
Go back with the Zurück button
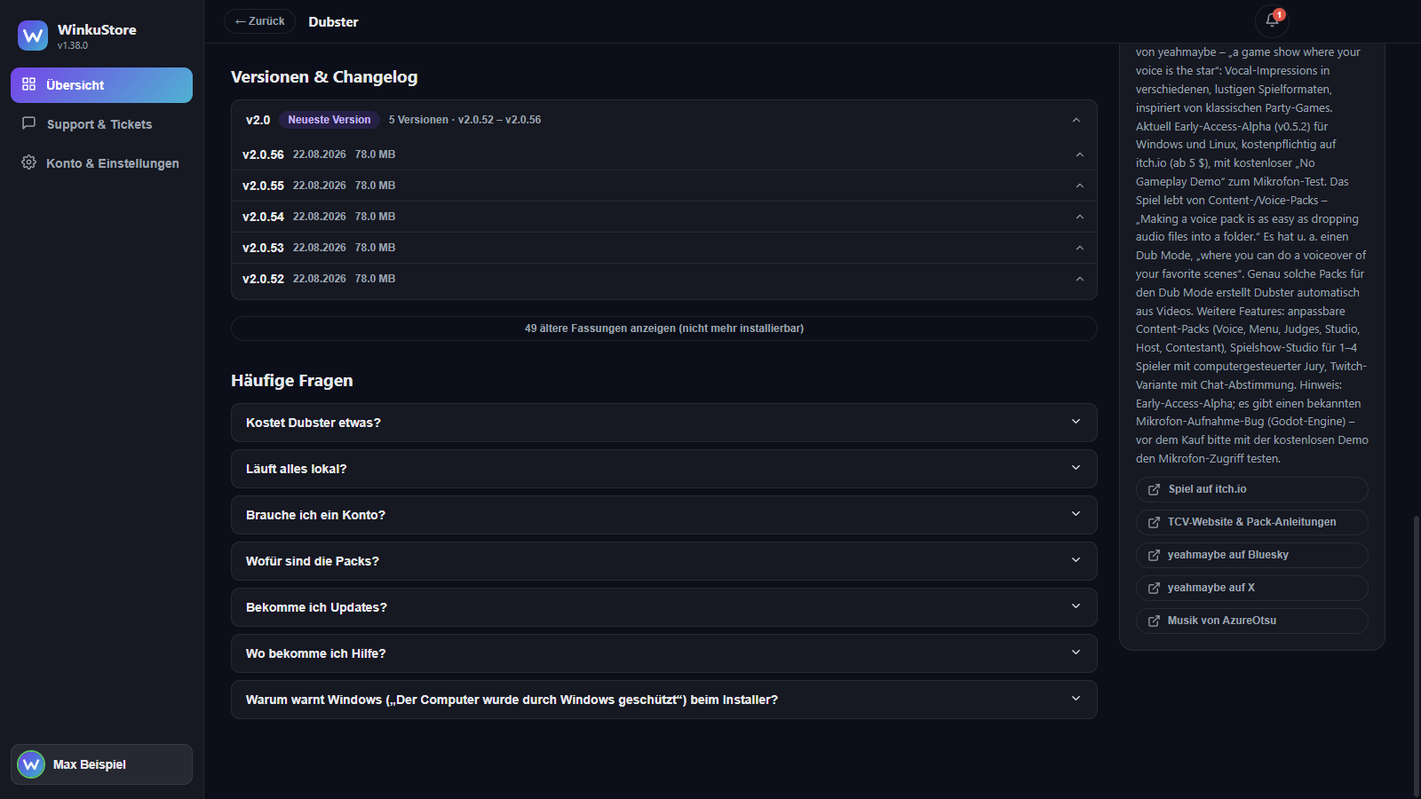pos(259,21)
